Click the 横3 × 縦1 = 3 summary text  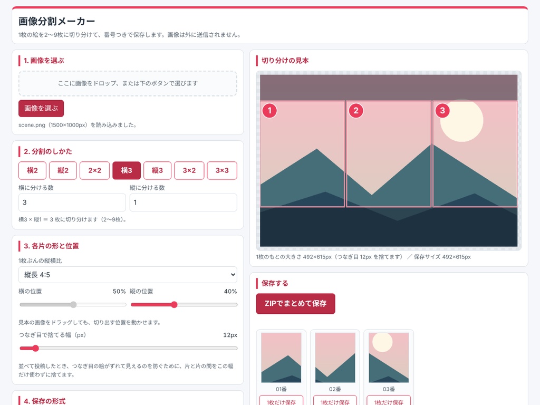(x=73, y=219)
